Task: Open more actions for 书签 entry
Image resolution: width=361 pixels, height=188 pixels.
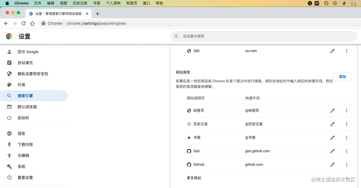Action: (347, 138)
